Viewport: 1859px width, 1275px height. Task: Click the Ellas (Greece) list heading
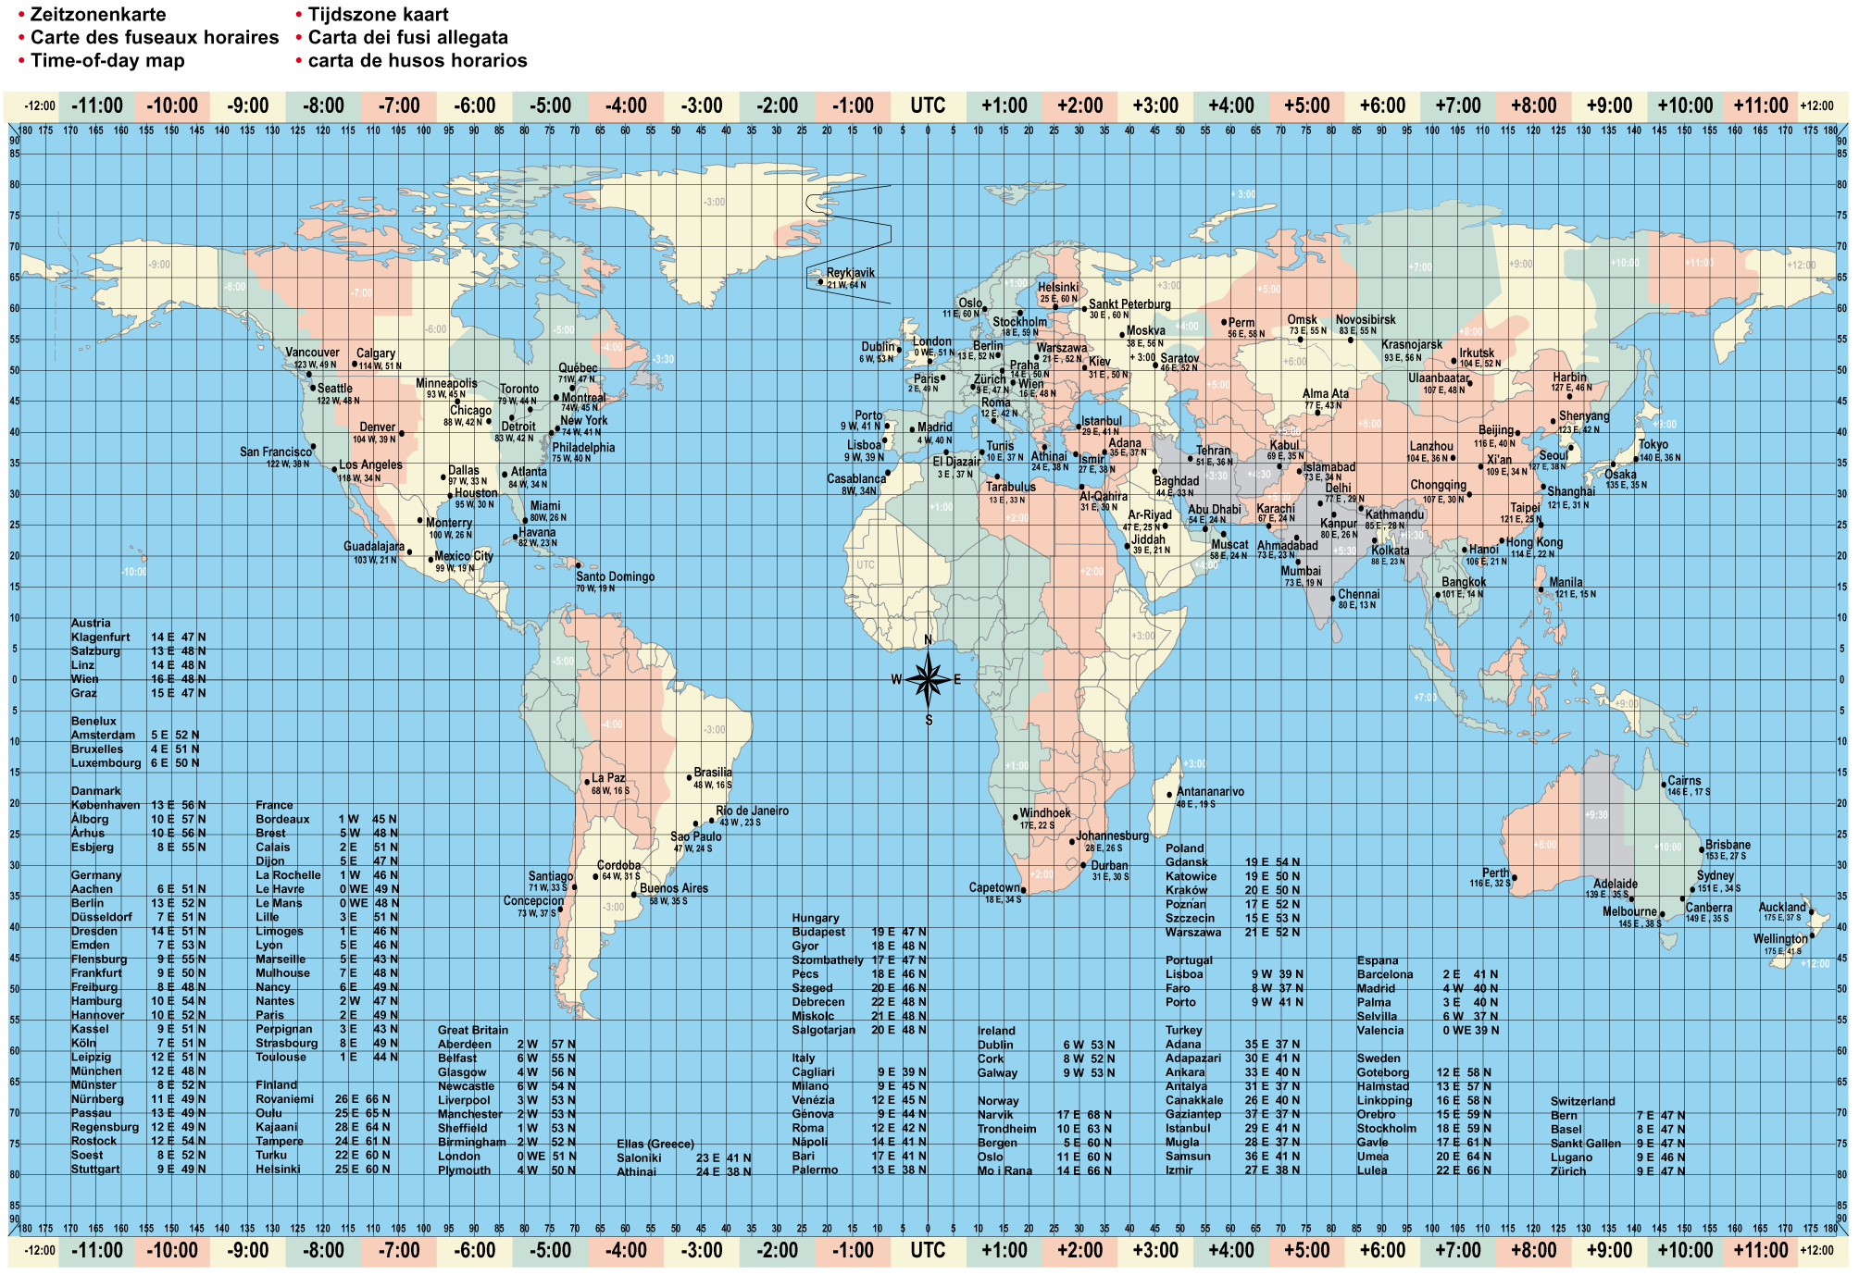click(x=655, y=1144)
